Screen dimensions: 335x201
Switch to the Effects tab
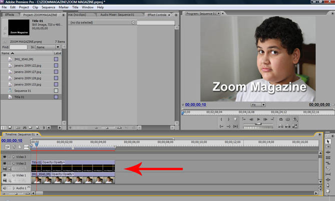click(x=10, y=14)
